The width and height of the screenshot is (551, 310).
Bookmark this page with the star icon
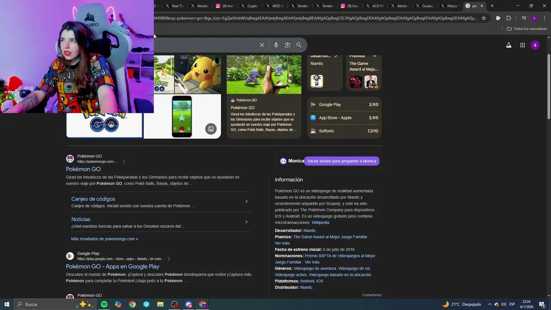(484, 18)
